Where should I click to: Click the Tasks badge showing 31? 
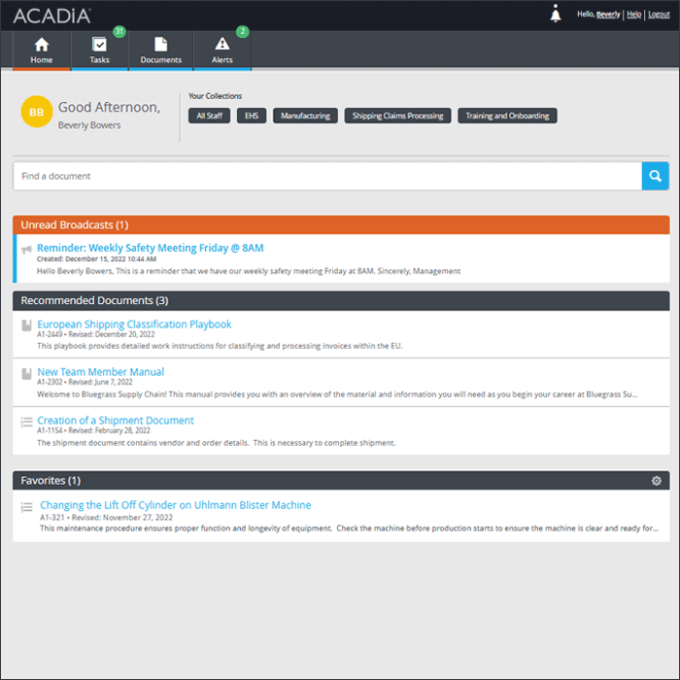119,31
